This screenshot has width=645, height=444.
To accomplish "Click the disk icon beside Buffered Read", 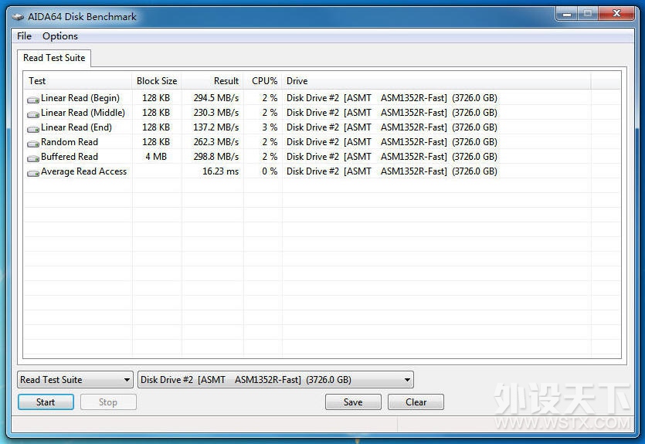I will click(x=33, y=159).
